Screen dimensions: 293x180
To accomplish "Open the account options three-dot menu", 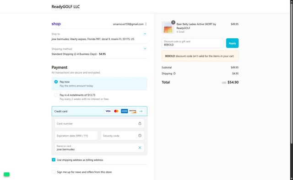I will tap(146, 24).
